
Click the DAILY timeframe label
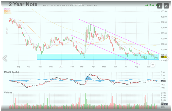7,31
